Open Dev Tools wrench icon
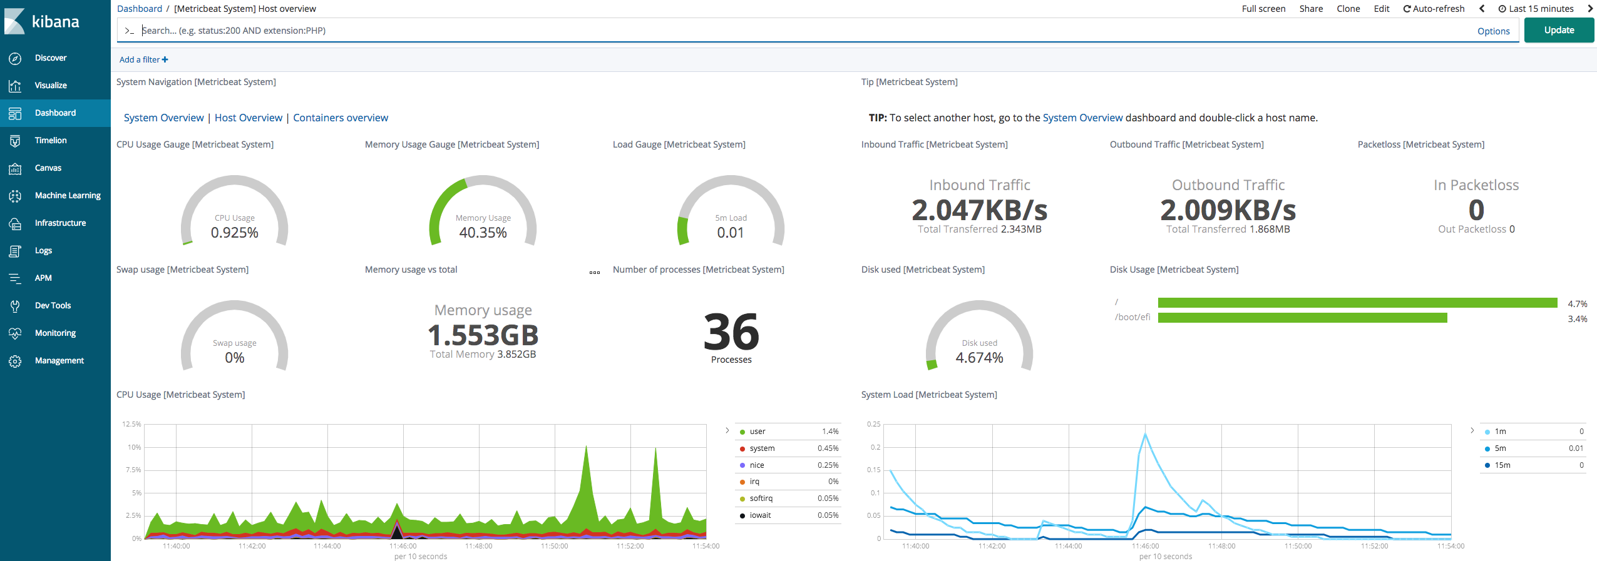1597x561 pixels. click(15, 306)
